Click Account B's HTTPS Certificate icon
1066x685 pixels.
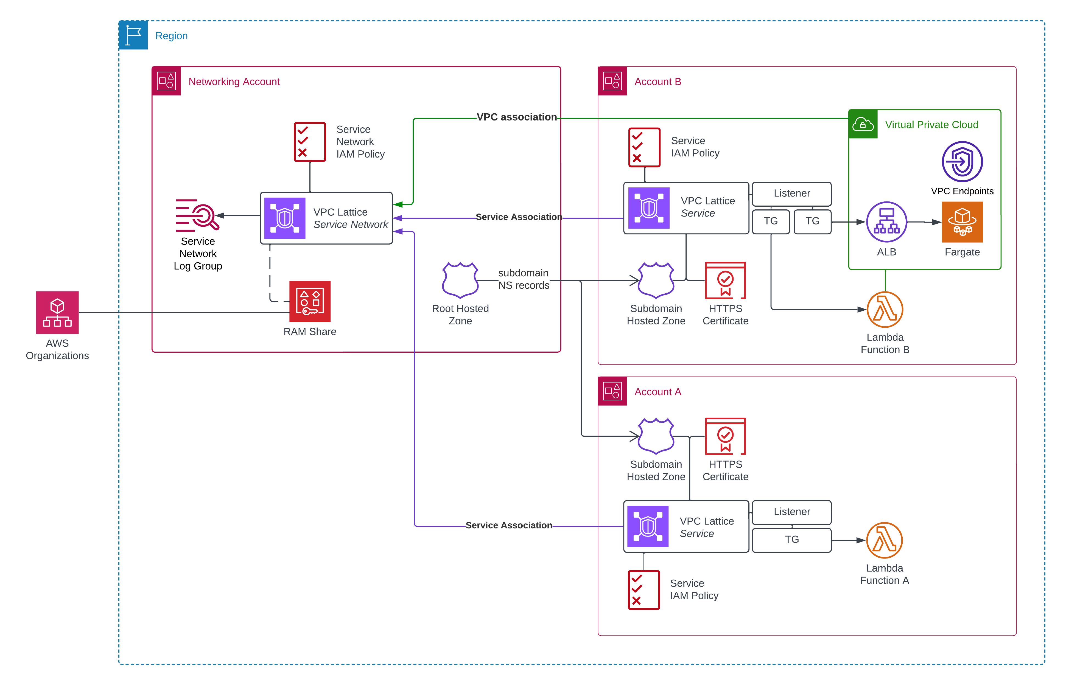(725, 280)
